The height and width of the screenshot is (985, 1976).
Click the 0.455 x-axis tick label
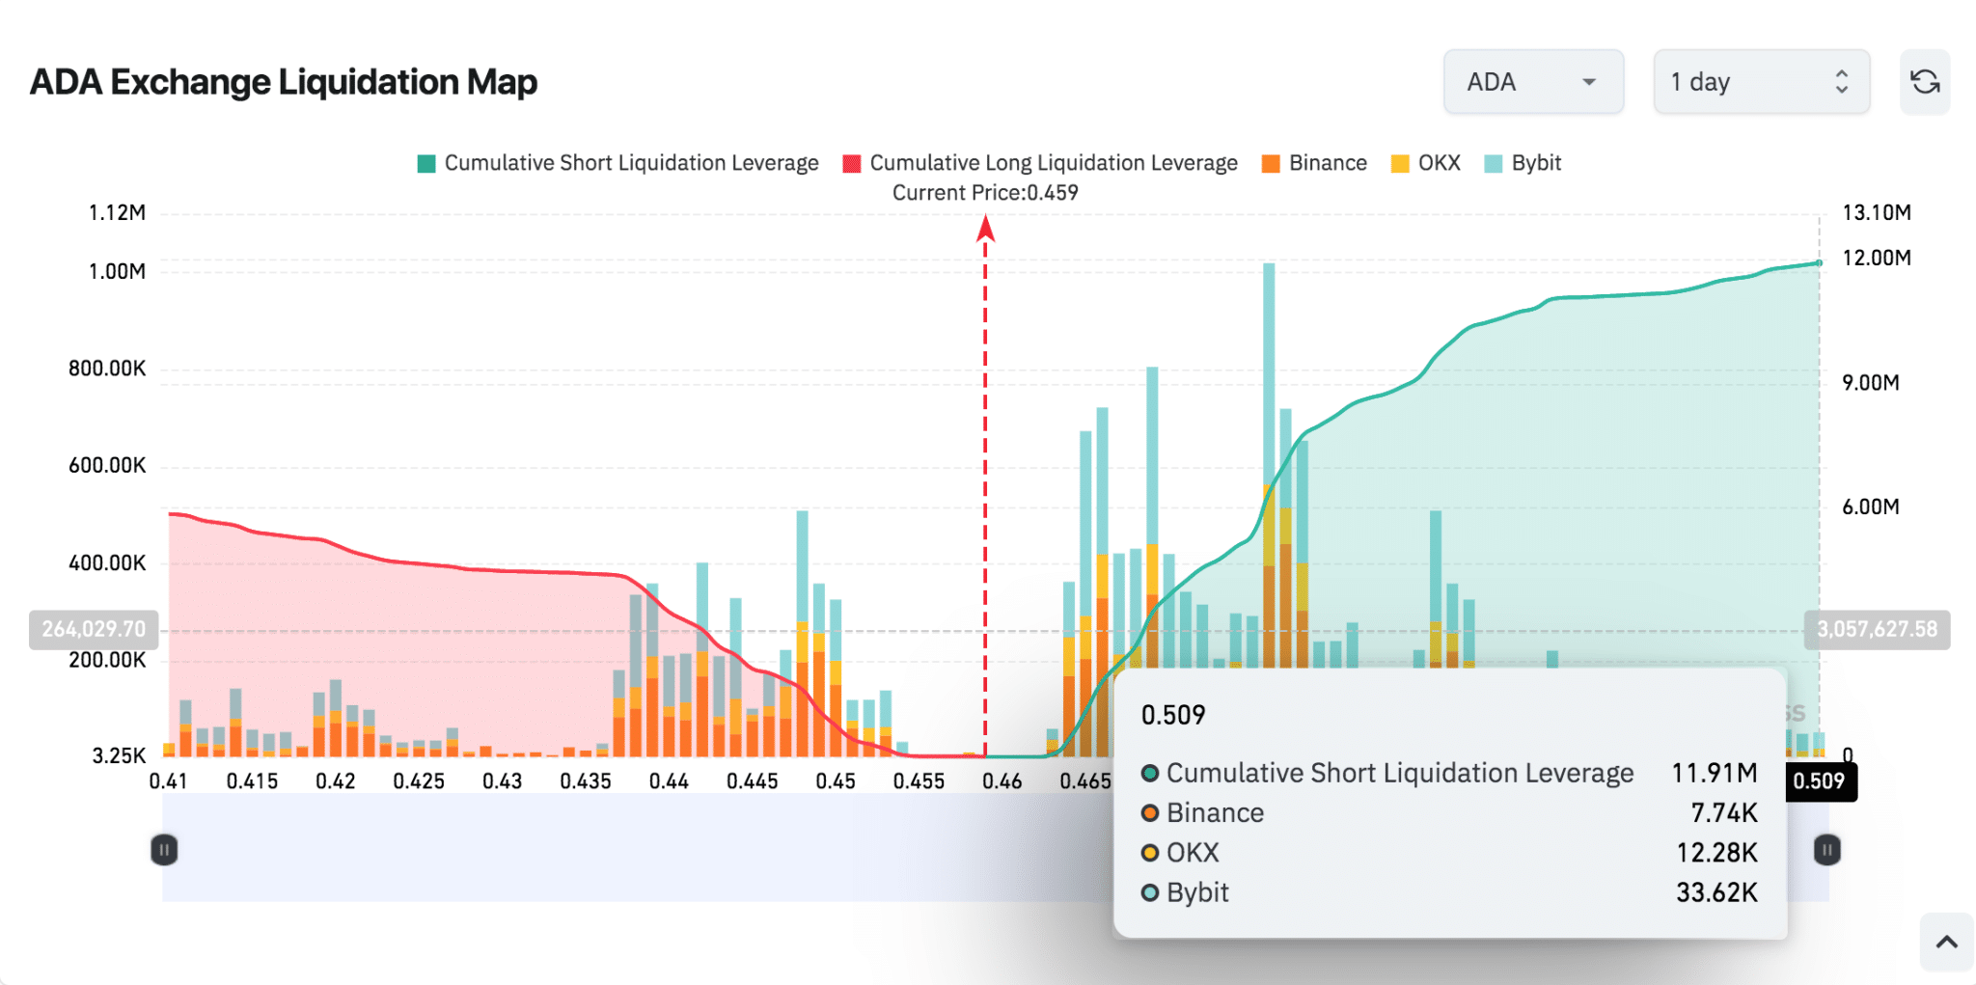919,781
